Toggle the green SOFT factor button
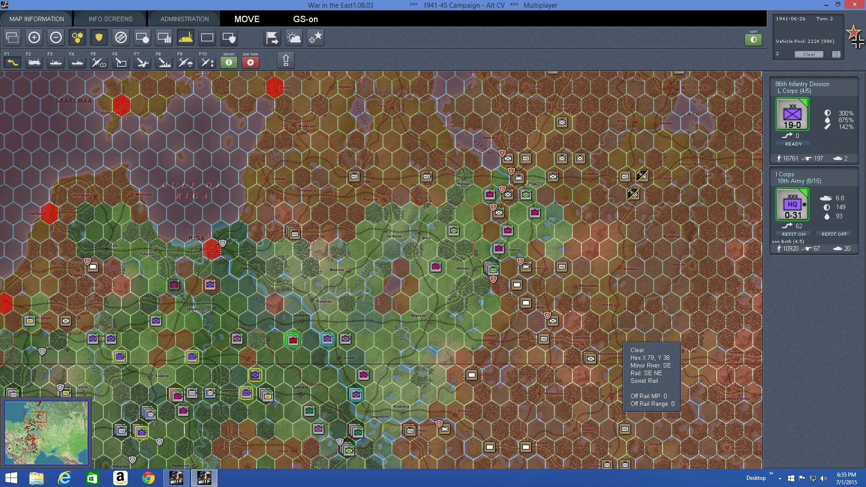866x487 pixels. pos(754,40)
